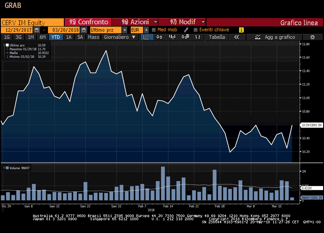Click the yellow info icon
This screenshot has width=324, height=233.
[241, 30]
